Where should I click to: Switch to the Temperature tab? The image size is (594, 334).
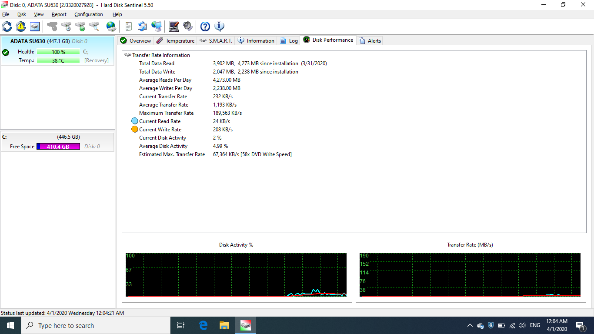pyautogui.click(x=175, y=40)
